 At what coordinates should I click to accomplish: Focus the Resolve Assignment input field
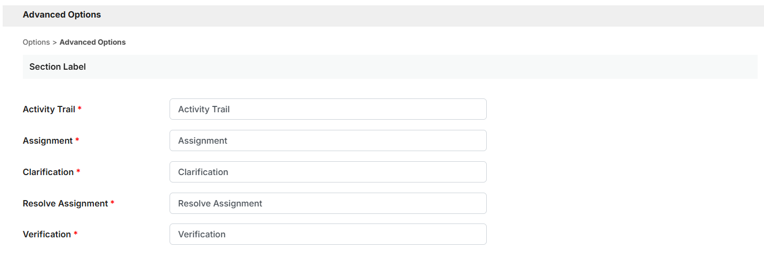tap(328, 203)
